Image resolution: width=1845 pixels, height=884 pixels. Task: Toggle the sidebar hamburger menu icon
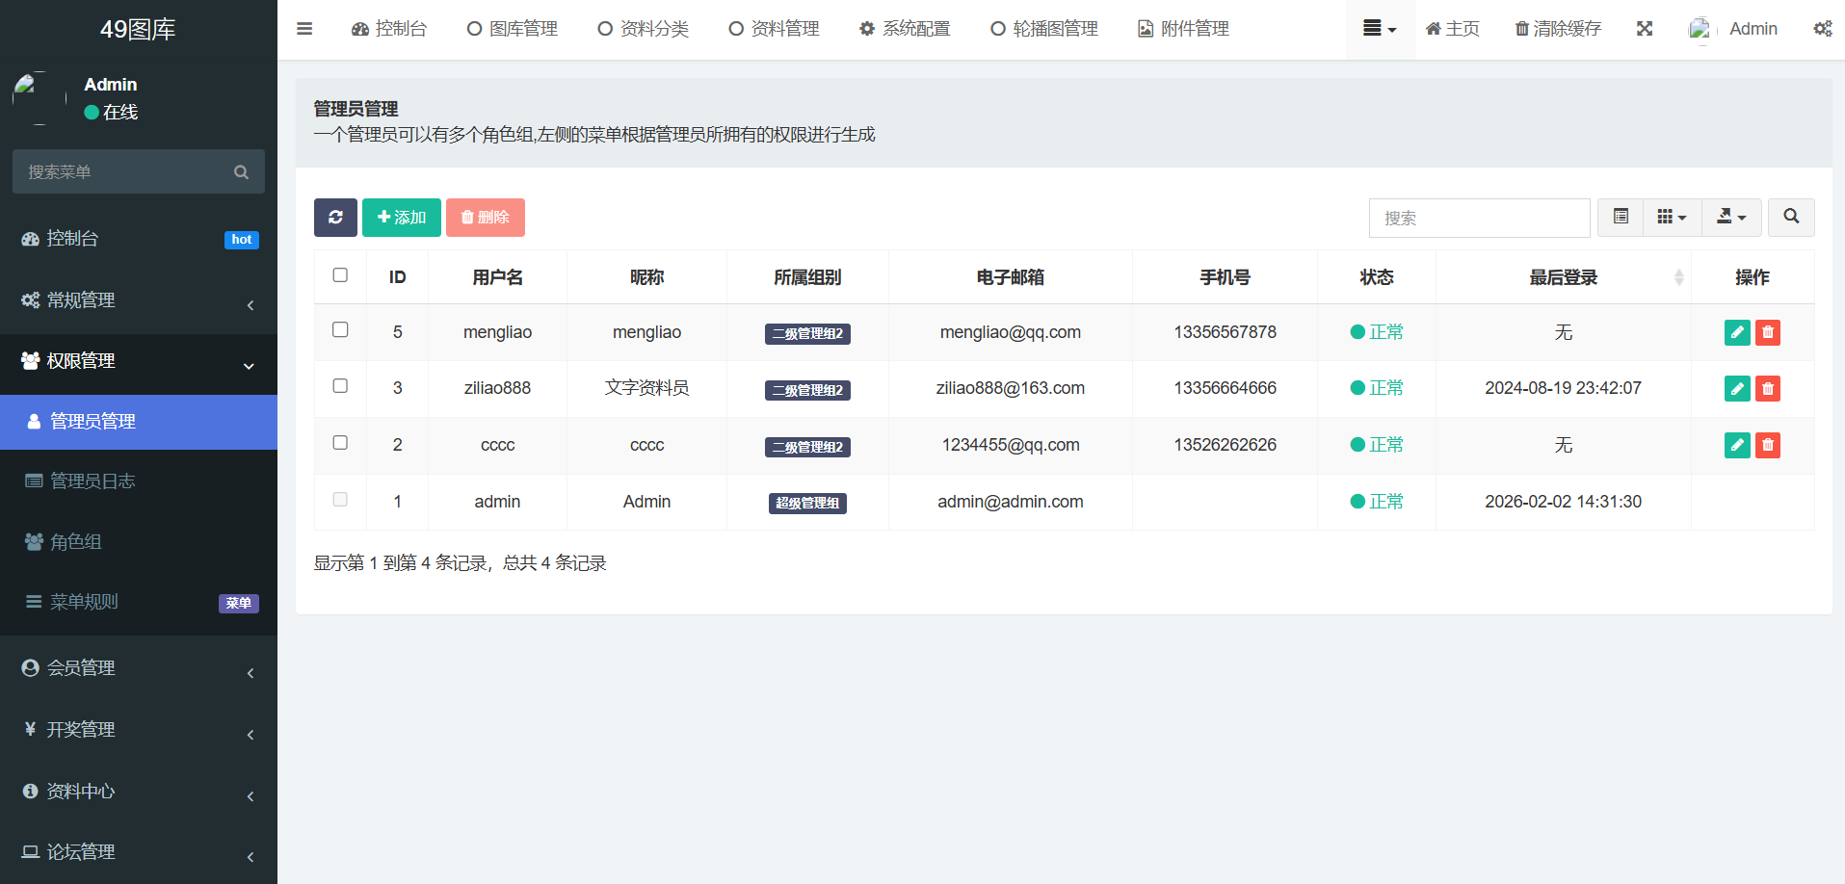tap(304, 29)
